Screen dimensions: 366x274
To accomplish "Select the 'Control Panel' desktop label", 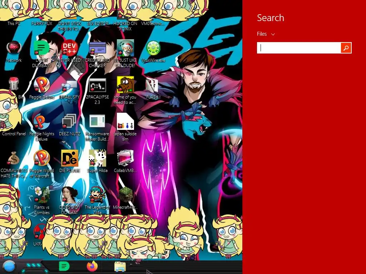I will (14, 134).
